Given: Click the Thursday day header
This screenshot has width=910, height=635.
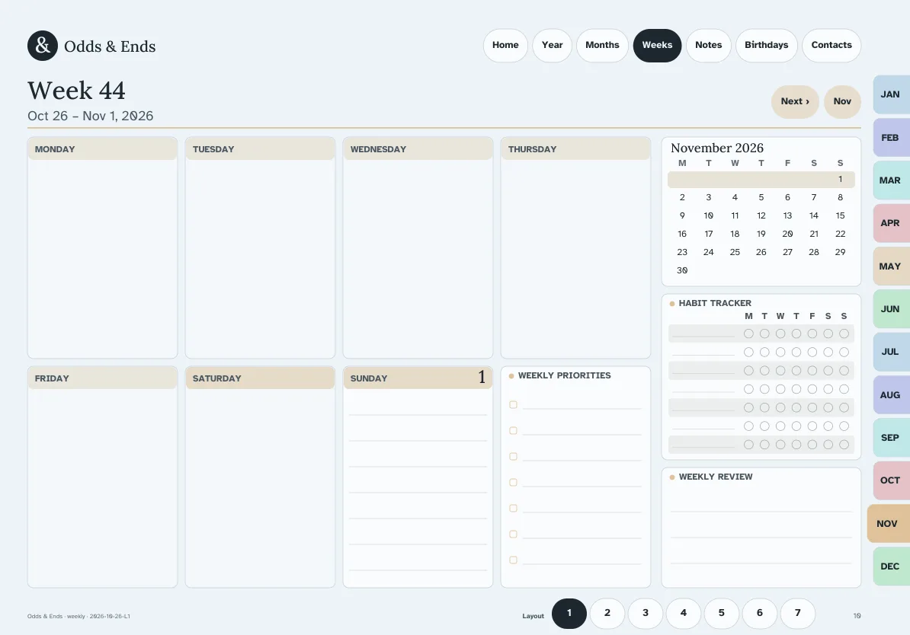Looking at the screenshot, I should [575, 149].
